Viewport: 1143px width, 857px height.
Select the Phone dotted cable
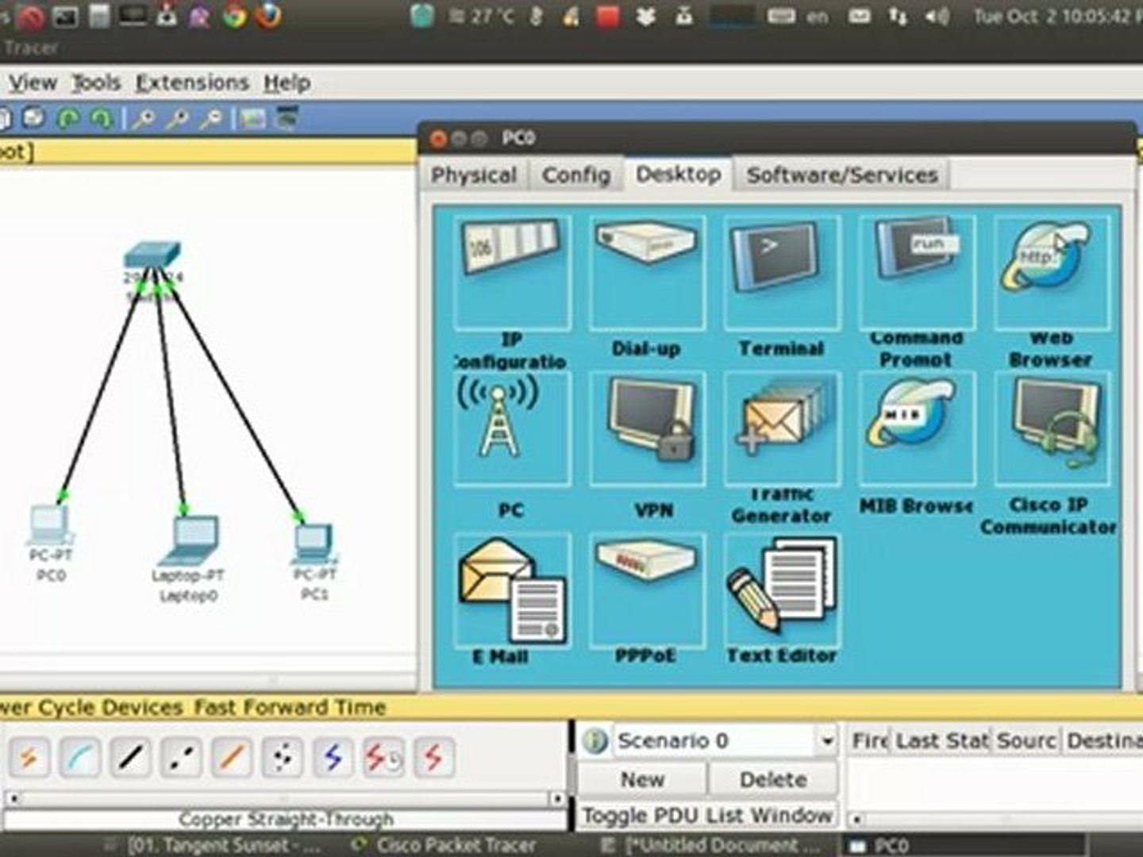tap(282, 758)
